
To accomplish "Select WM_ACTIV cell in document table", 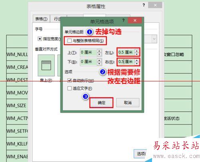I will pyautogui.click(x=17, y=118).
